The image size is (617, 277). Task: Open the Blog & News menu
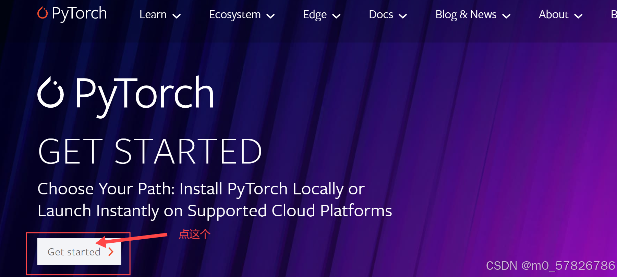tap(466, 14)
